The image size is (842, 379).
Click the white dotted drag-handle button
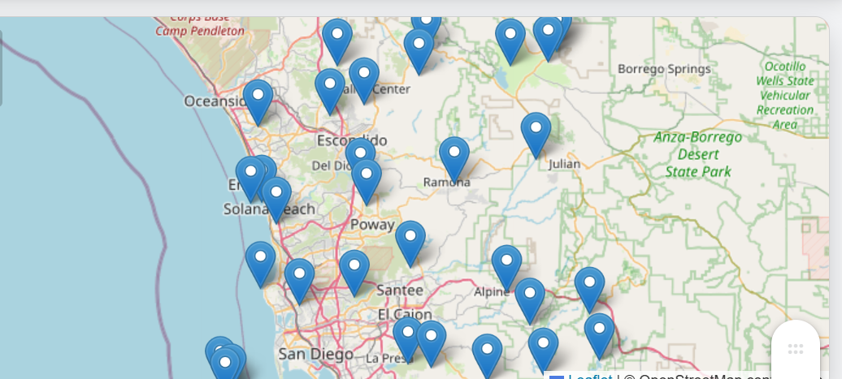(796, 349)
